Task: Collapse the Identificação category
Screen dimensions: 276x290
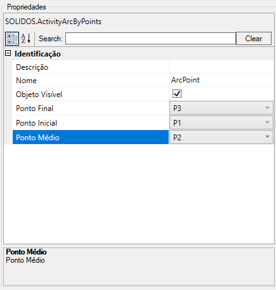Action: point(8,53)
